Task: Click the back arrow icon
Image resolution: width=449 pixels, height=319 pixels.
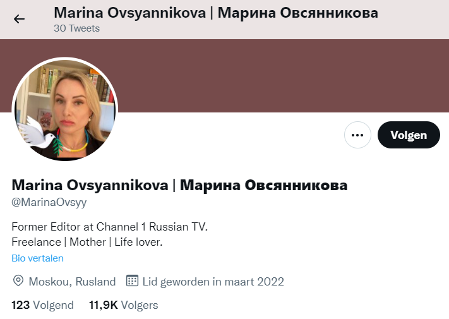Action: click(x=19, y=19)
